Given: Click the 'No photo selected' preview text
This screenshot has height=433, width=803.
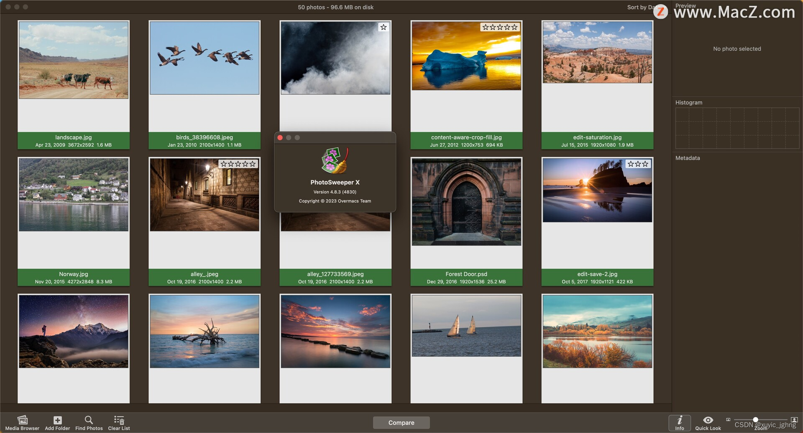Looking at the screenshot, I should pos(737,49).
